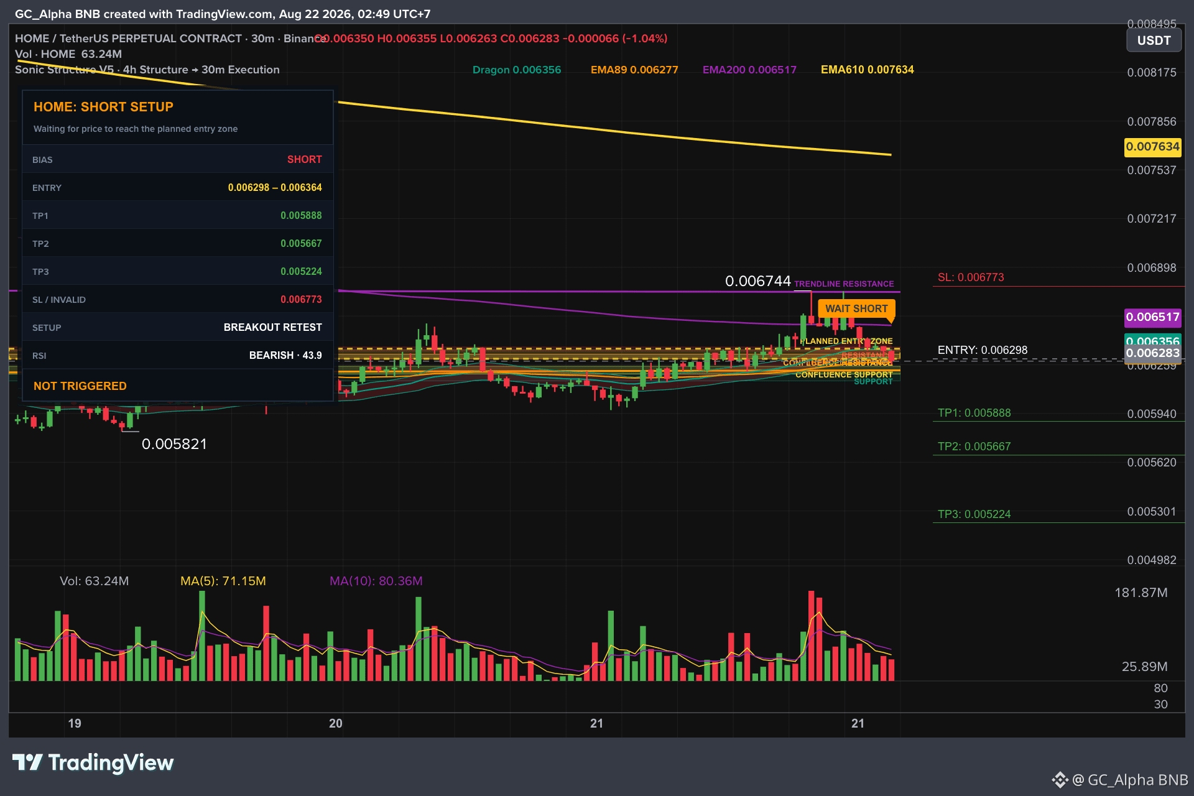Click the EMA200 0.006517 legend label

coord(749,70)
